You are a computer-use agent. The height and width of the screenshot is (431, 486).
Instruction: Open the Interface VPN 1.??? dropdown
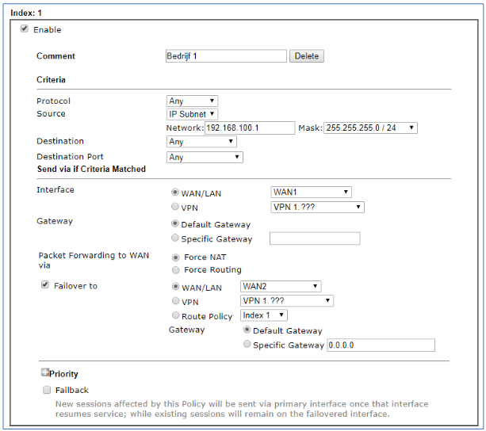(317, 207)
